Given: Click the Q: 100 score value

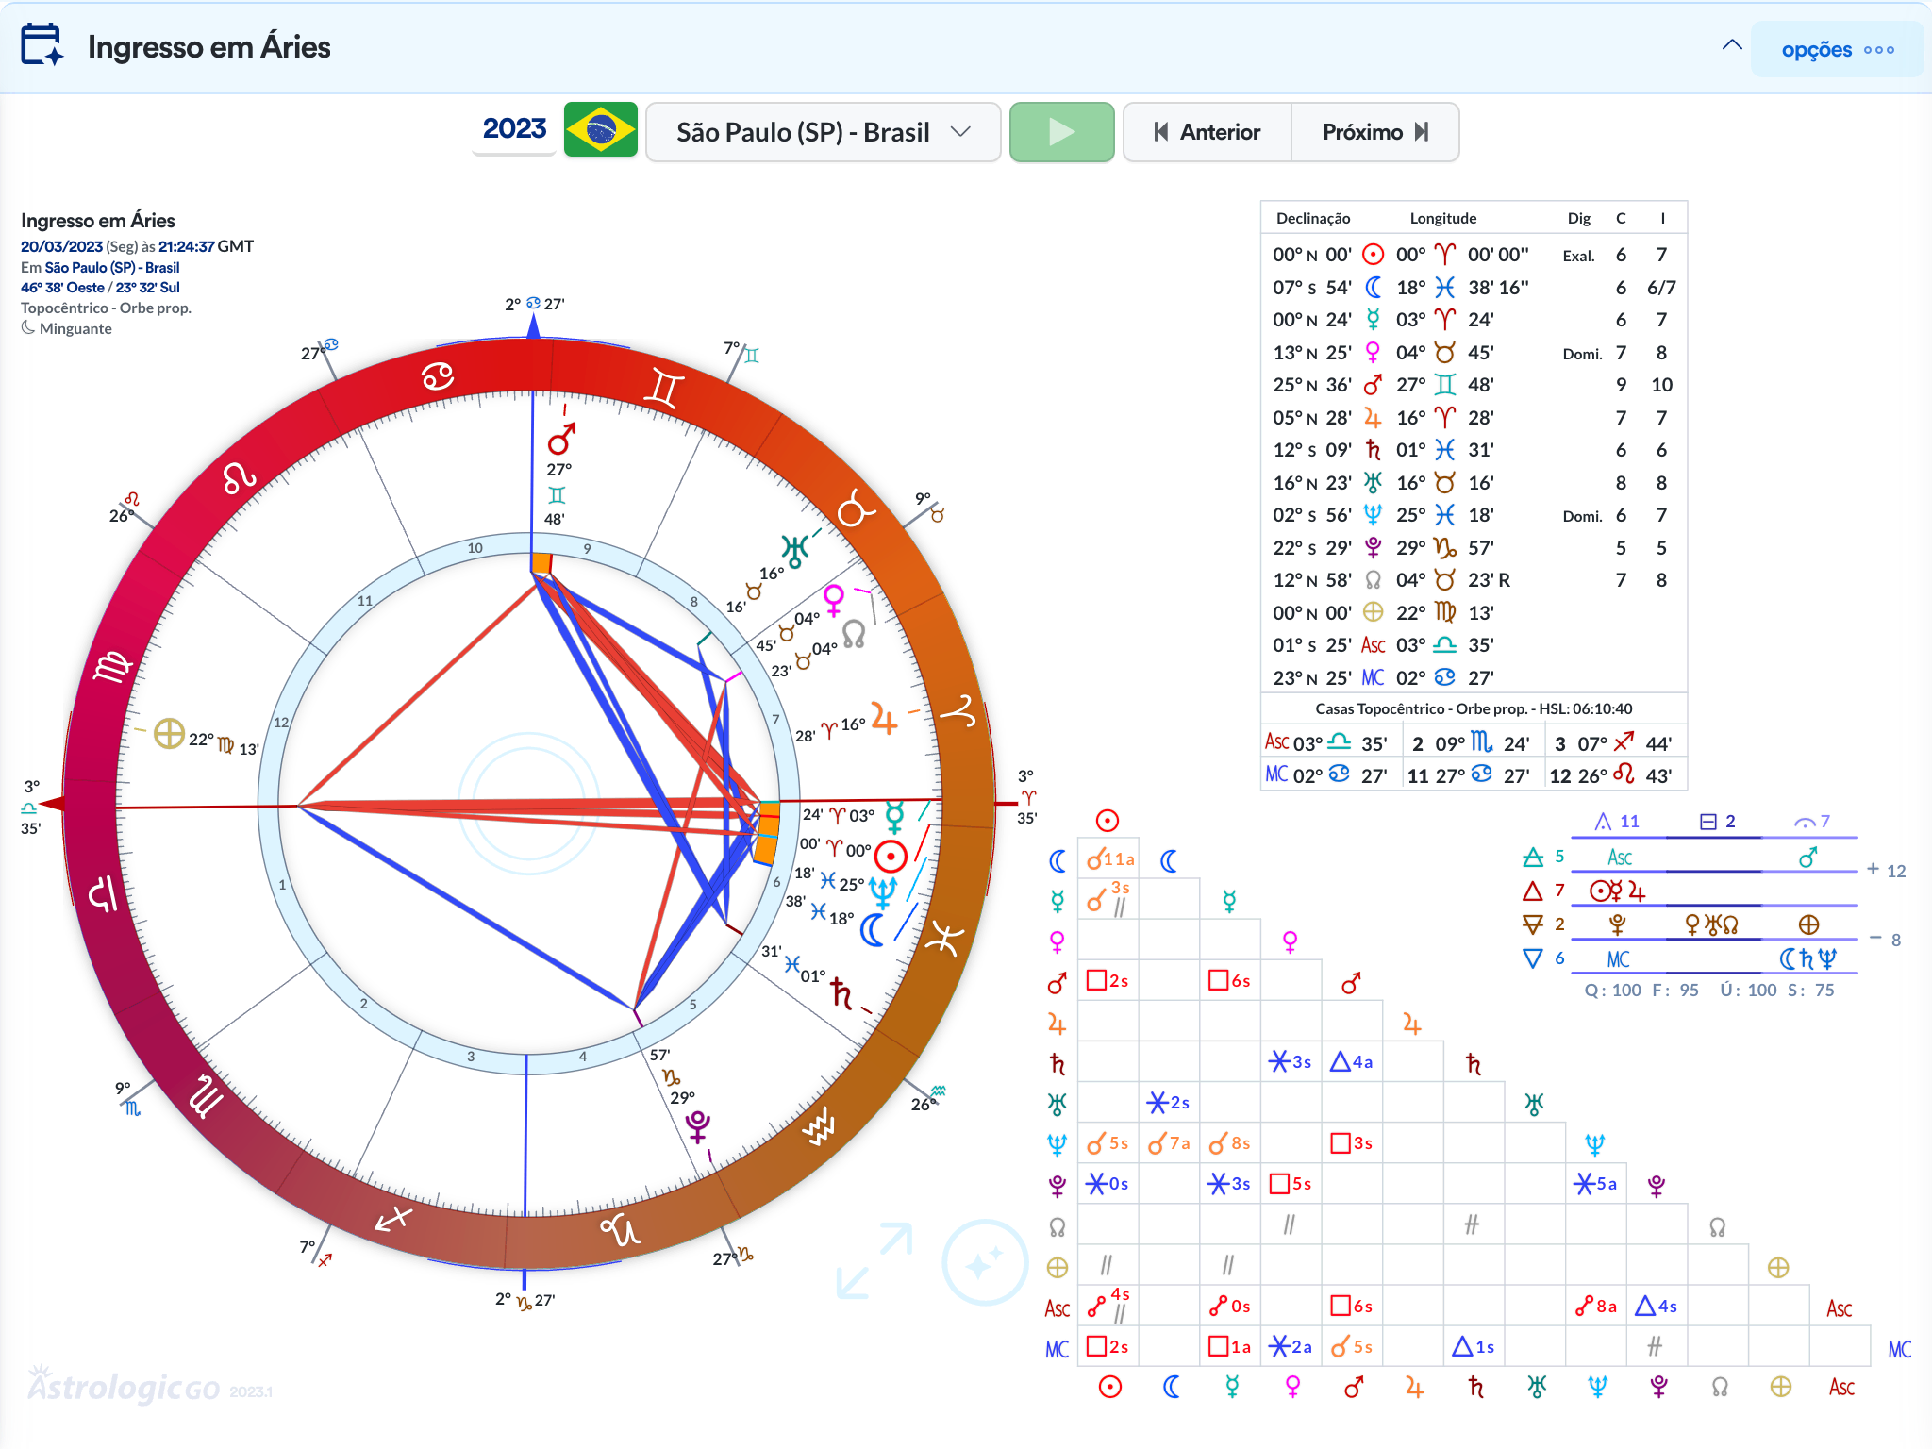Looking at the screenshot, I should coord(1613,991).
